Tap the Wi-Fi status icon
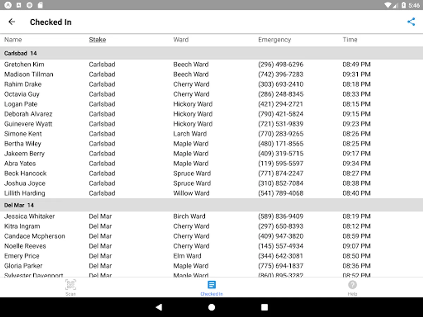Image resolution: width=423 pixels, height=317 pixels. [x=388, y=5]
